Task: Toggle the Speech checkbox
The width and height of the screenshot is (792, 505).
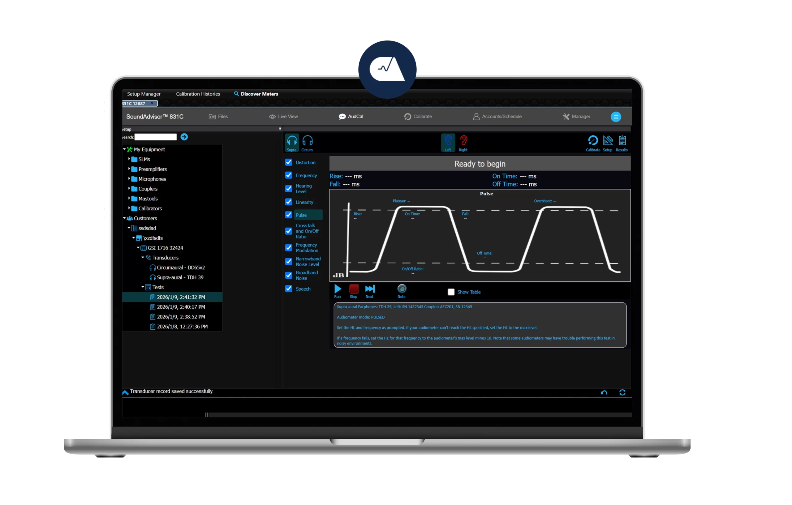Action: [289, 289]
